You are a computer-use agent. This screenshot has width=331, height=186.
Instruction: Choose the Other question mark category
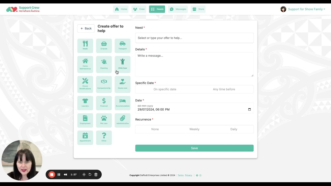pyautogui.click(x=104, y=137)
